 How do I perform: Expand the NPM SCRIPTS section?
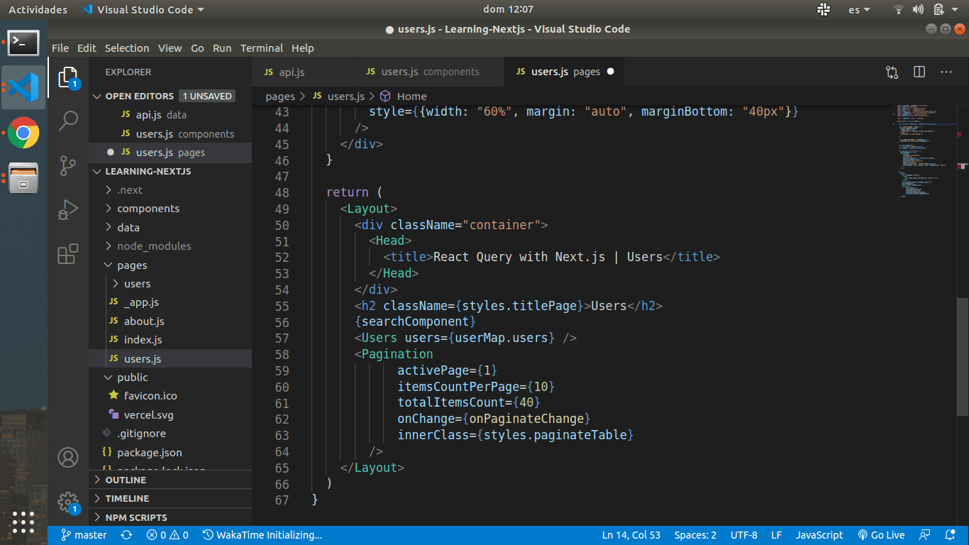135,517
